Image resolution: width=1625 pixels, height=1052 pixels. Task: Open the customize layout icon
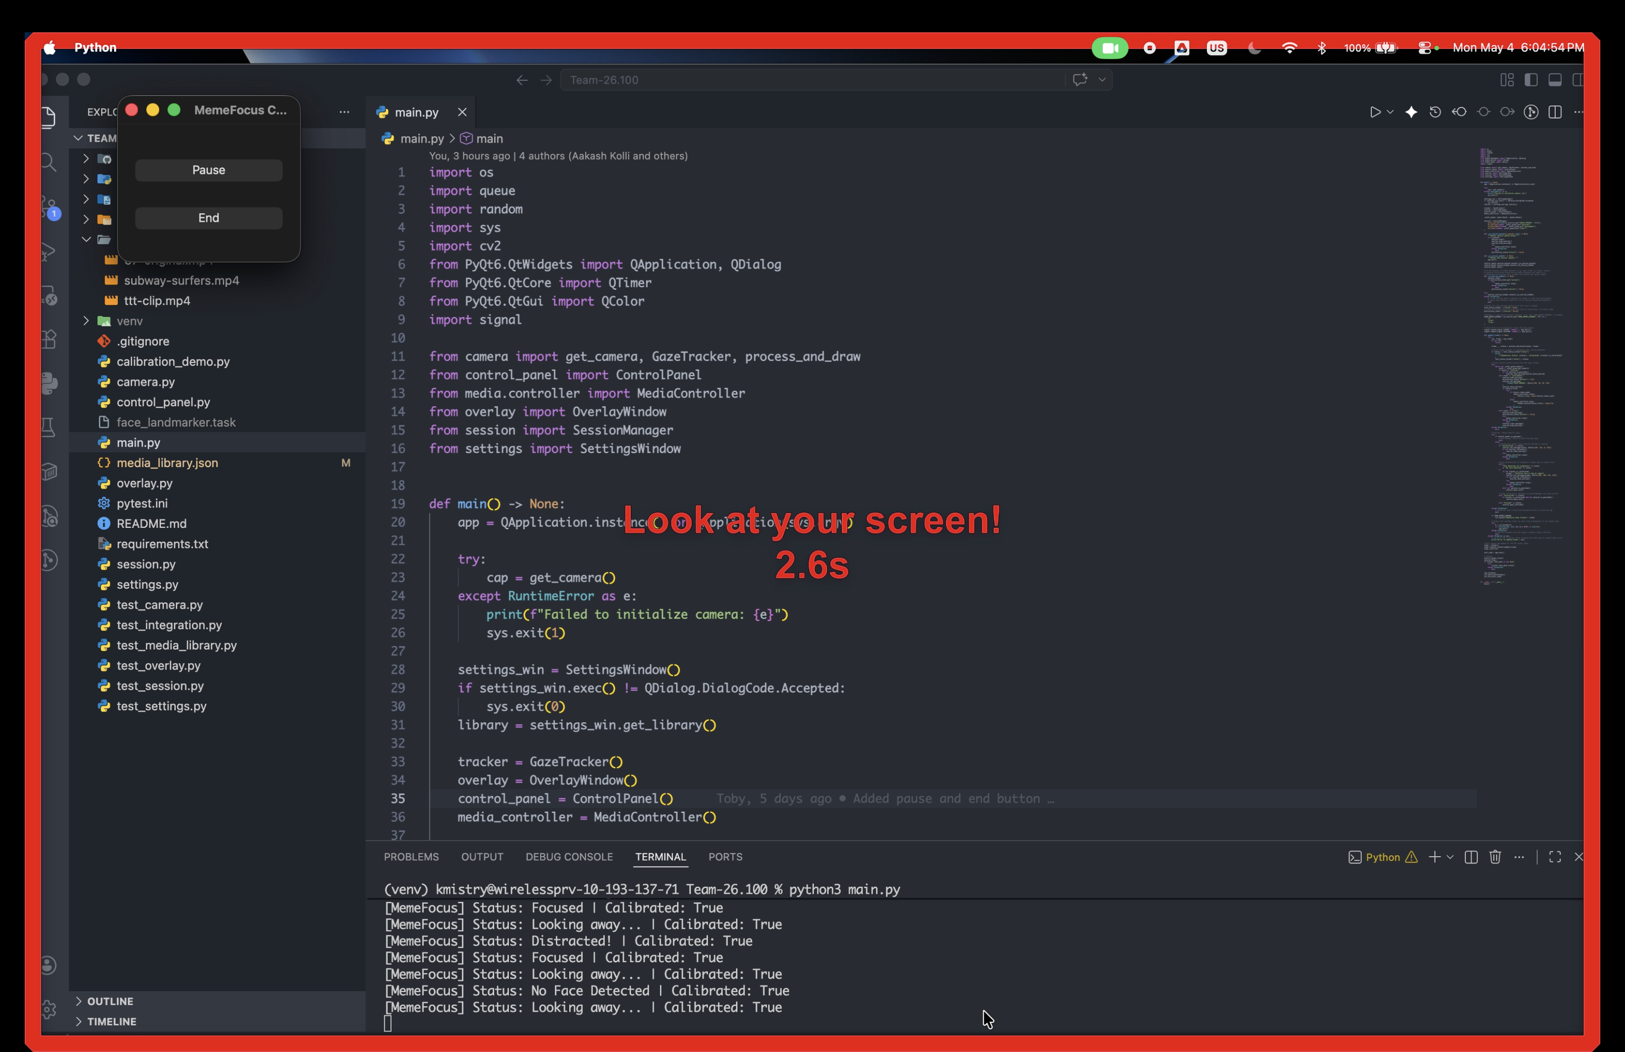point(1507,80)
